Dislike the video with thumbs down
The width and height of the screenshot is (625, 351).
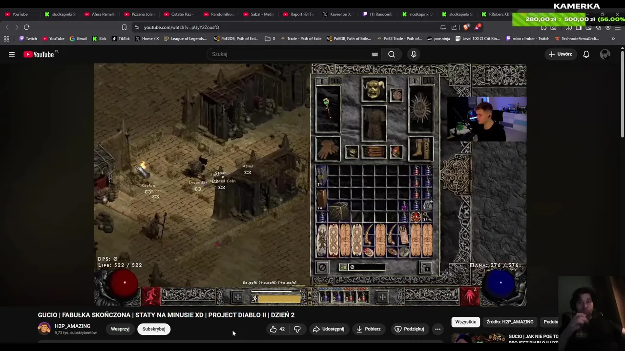point(297,329)
